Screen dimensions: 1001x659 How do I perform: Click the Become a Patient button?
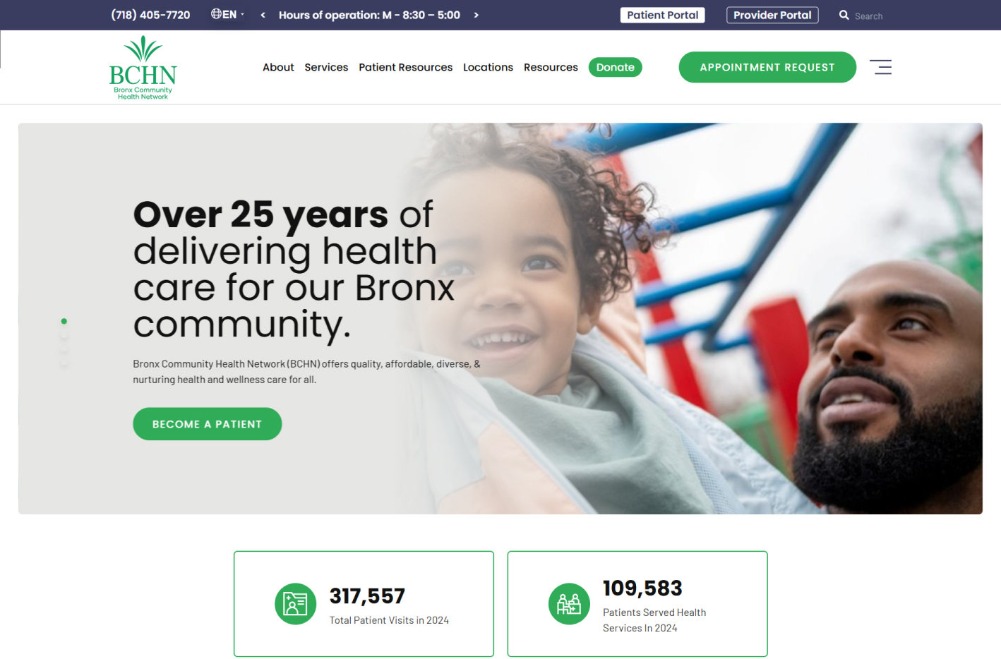tap(208, 424)
